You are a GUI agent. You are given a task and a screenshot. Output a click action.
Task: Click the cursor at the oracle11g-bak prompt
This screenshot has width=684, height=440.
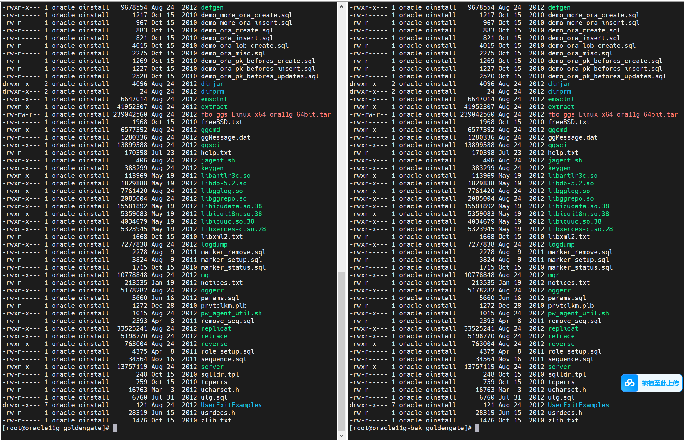coord(477,428)
